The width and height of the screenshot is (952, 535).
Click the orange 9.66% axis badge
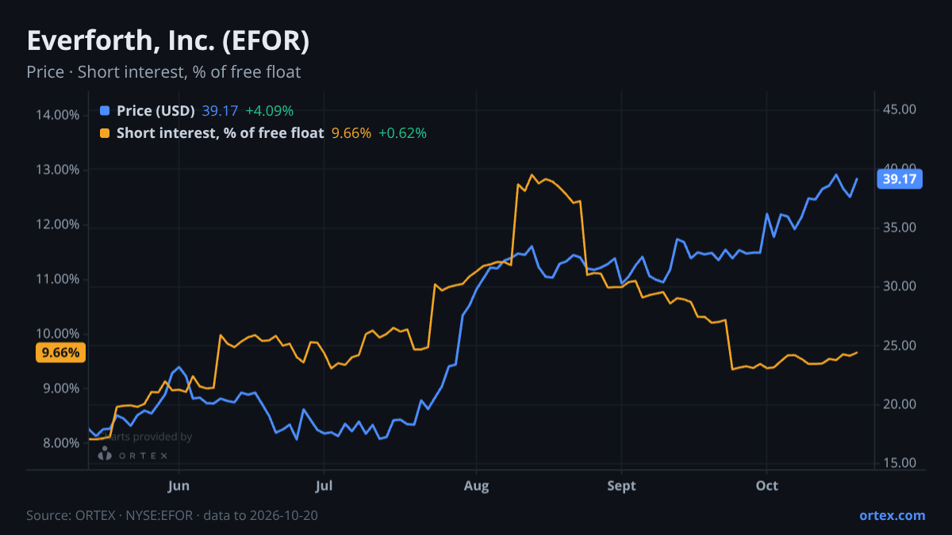coord(60,353)
